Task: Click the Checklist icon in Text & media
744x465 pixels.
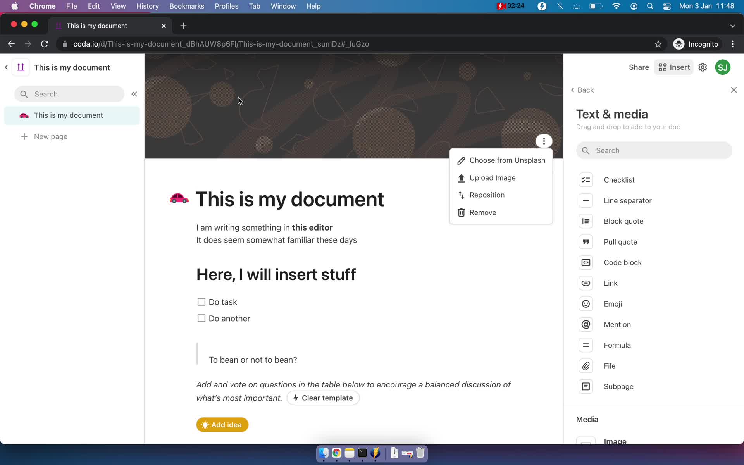Action: click(x=586, y=179)
